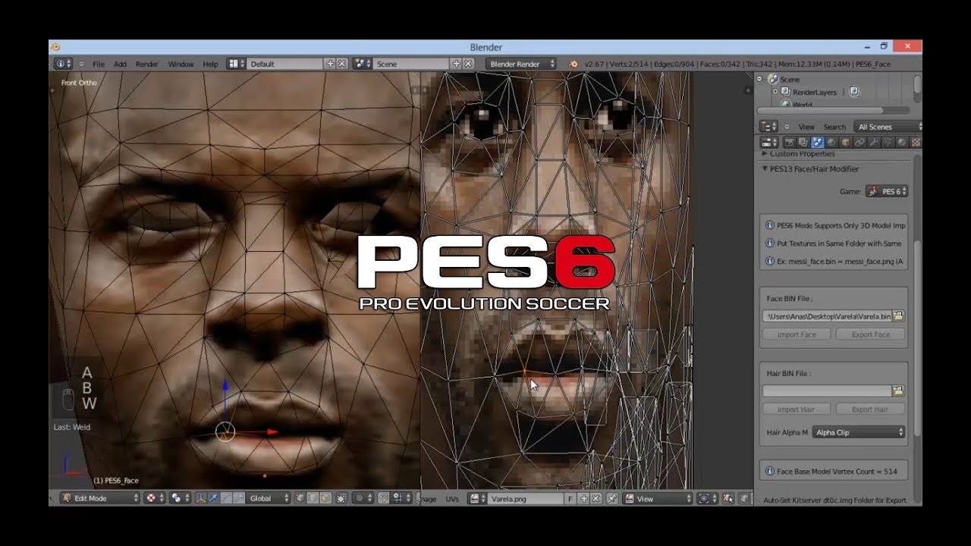Click render layer icon right of RenderLayers

(x=854, y=92)
